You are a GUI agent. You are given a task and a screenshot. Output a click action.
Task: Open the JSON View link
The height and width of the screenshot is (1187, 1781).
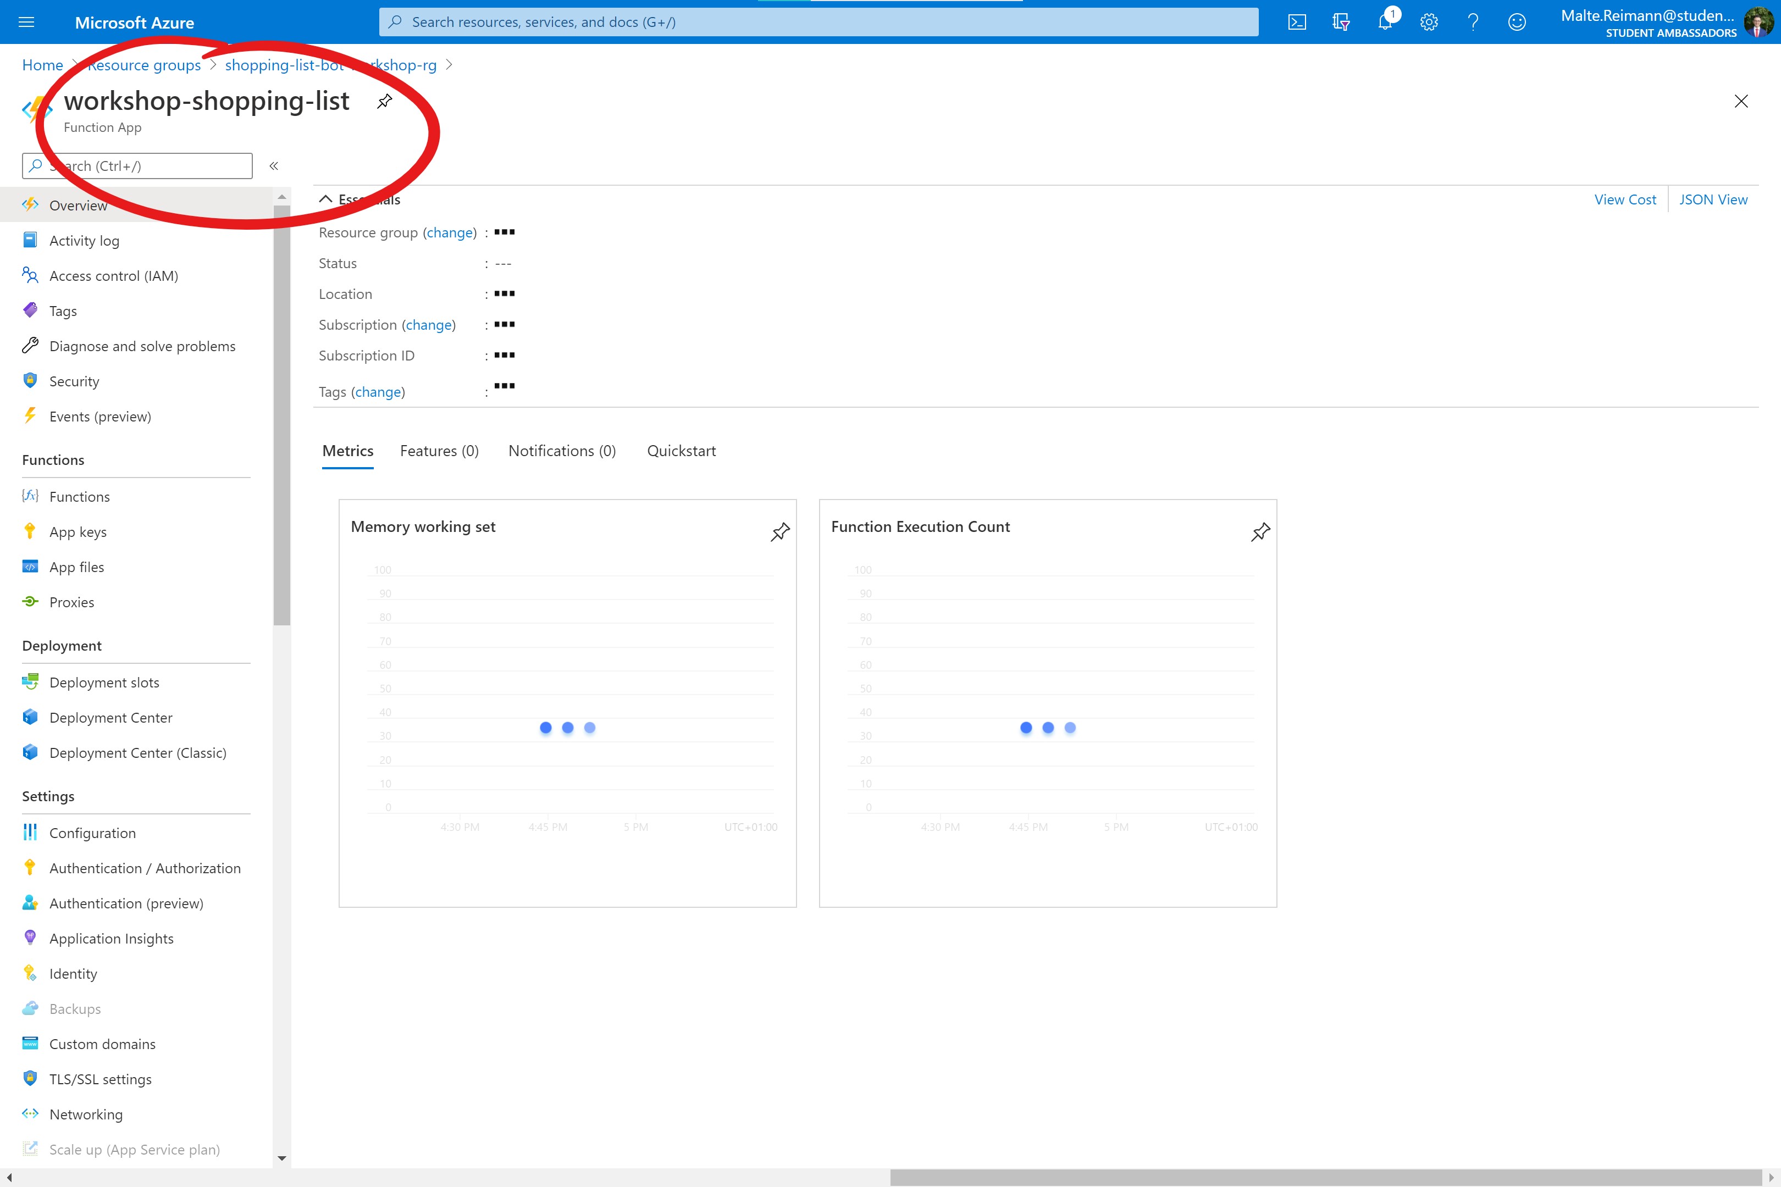click(x=1713, y=200)
